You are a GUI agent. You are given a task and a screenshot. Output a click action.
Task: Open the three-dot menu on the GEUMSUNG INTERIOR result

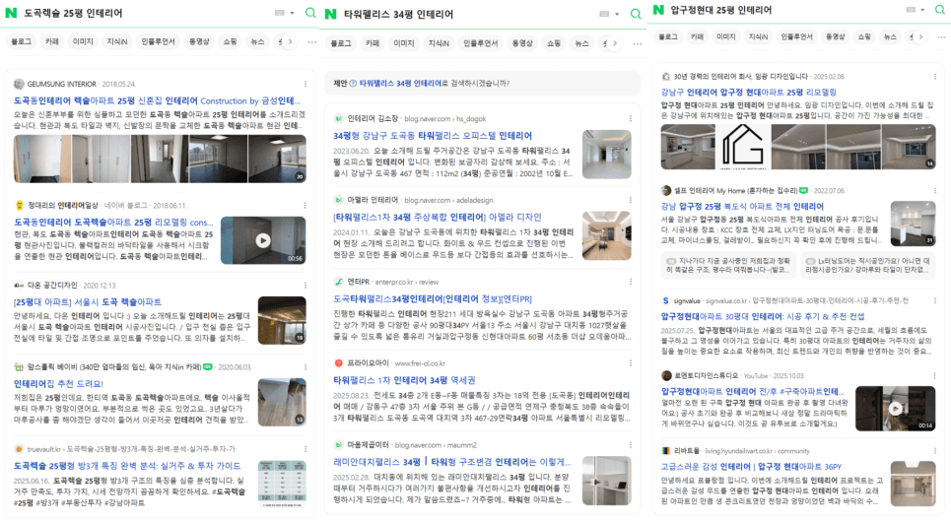coord(299,85)
